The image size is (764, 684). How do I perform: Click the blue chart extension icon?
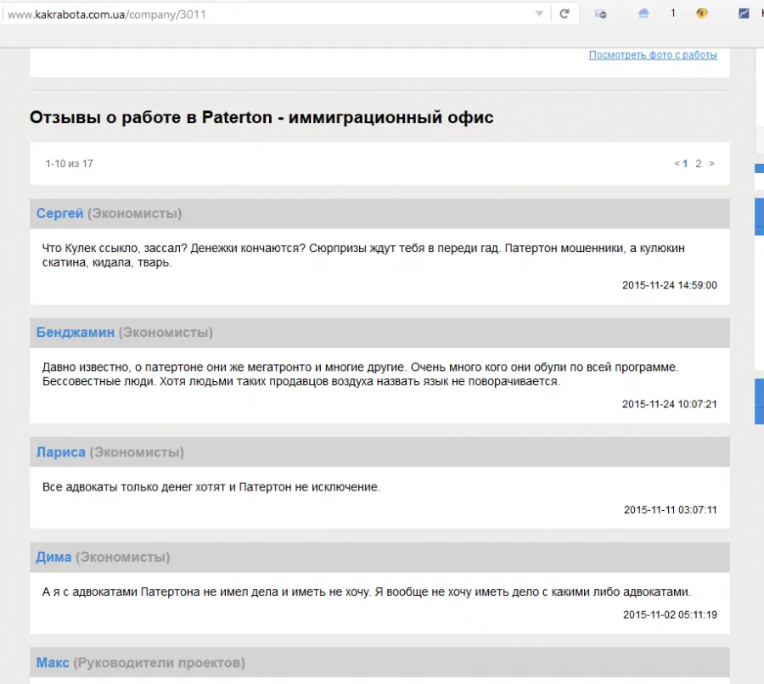[x=744, y=14]
